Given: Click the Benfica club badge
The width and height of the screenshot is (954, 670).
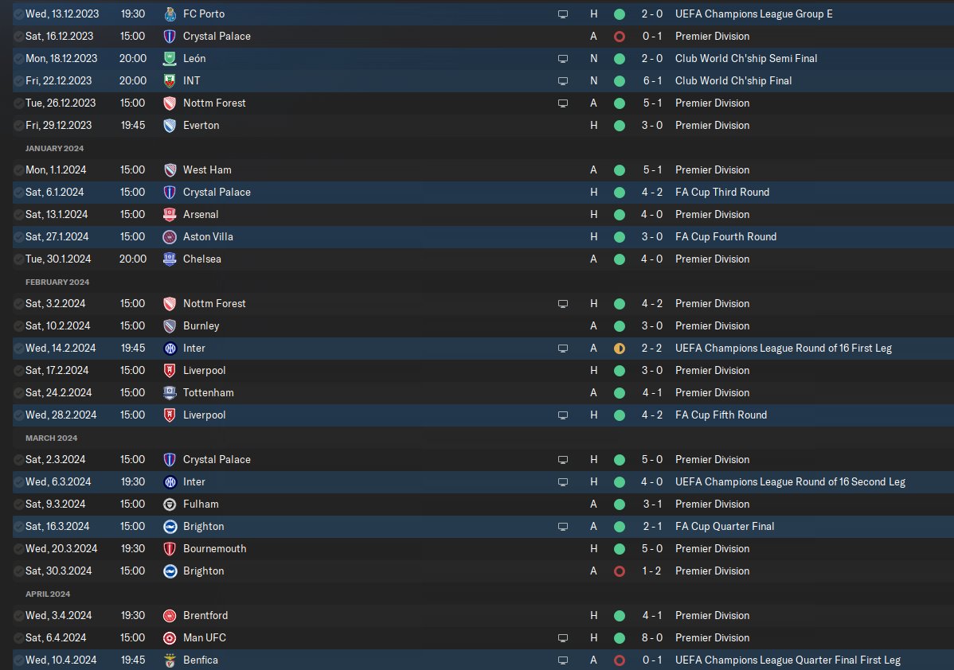Looking at the screenshot, I should tap(170, 660).
